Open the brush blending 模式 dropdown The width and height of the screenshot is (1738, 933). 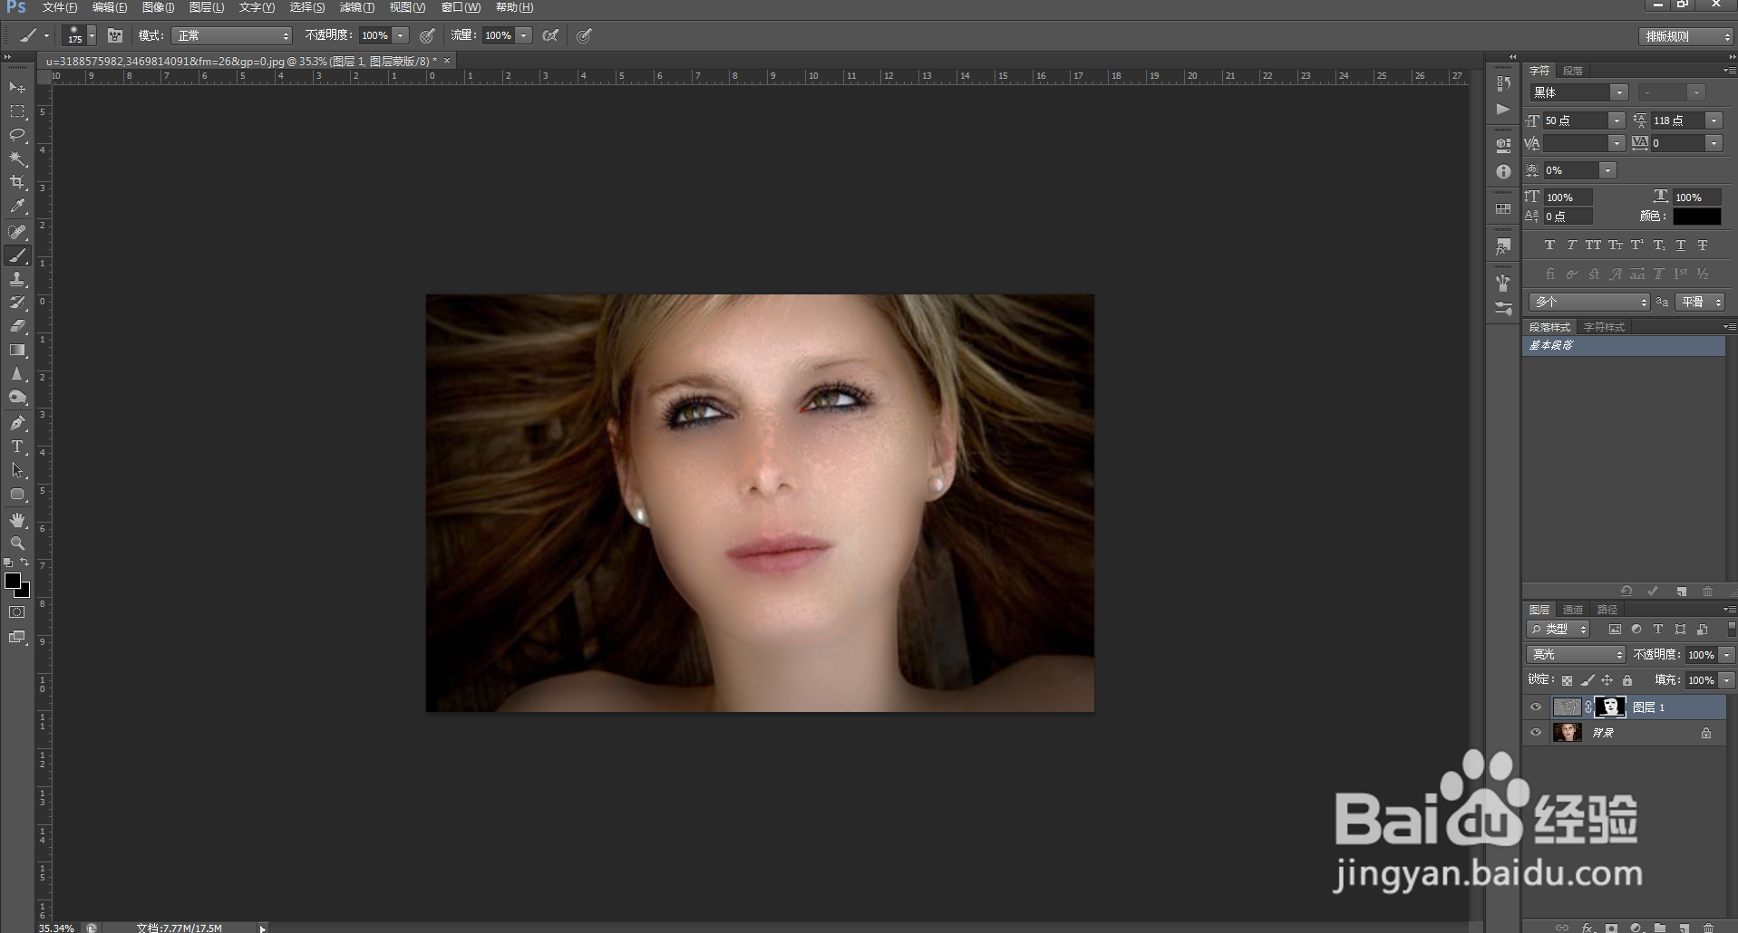232,35
